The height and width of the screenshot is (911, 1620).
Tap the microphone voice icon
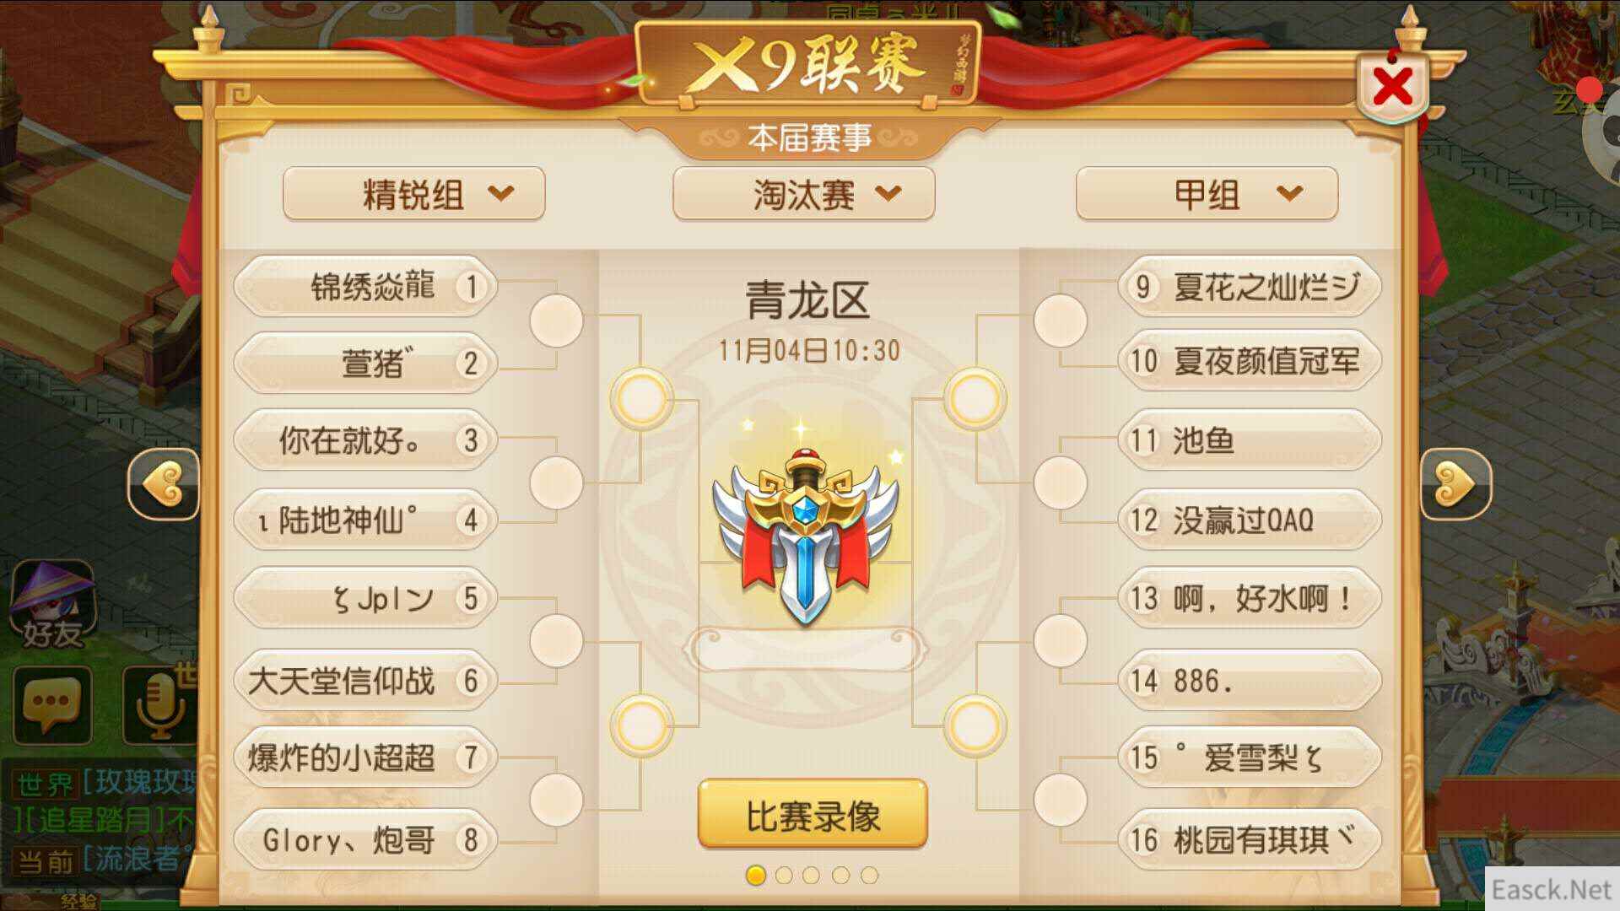tap(159, 703)
